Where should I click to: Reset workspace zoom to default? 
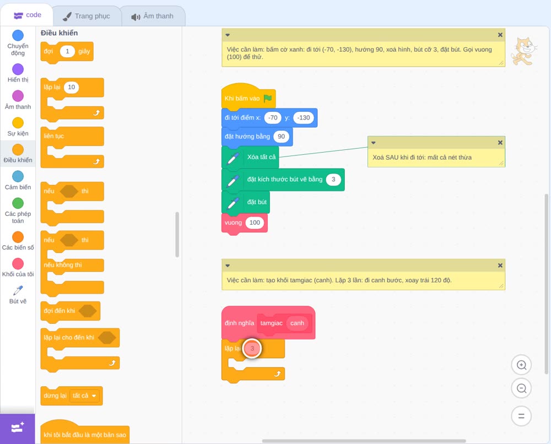521,416
